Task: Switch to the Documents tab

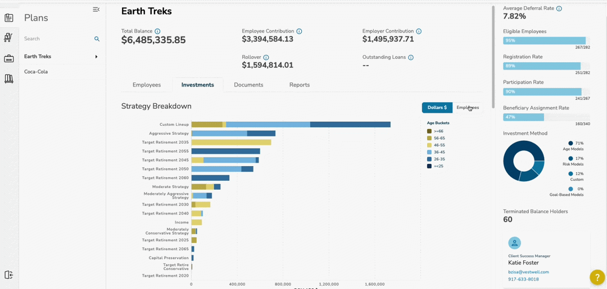Action: [x=248, y=85]
